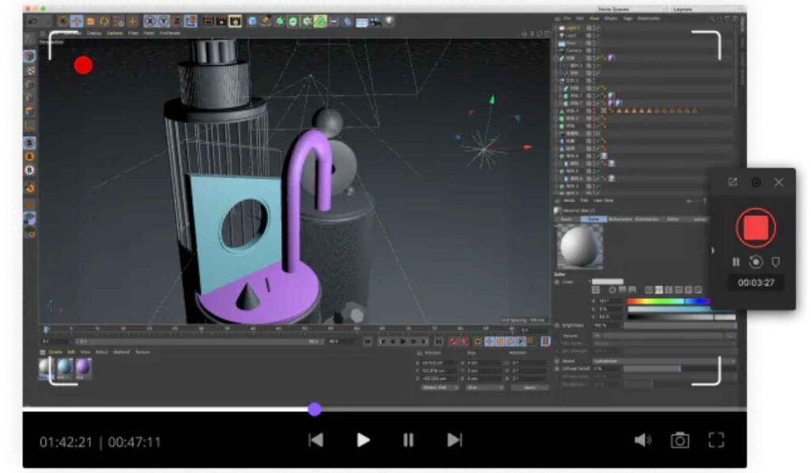Open the recorder pop-out window icon
Viewport: 811px width, 473px height.
click(x=733, y=182)
